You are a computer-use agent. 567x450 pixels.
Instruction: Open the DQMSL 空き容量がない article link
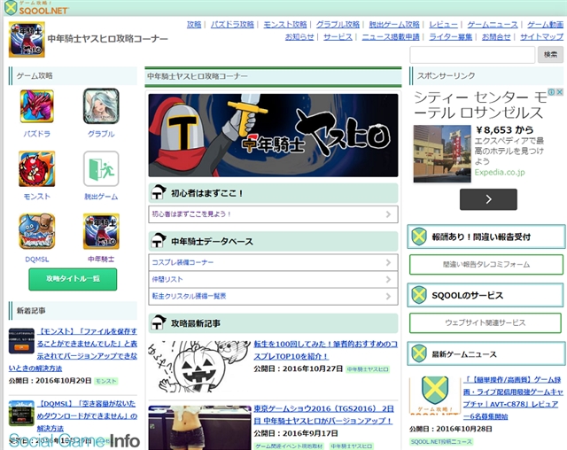click(x=87, y=415)
